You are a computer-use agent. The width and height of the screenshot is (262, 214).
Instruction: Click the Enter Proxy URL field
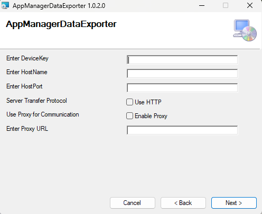click(x=182, y=130)
